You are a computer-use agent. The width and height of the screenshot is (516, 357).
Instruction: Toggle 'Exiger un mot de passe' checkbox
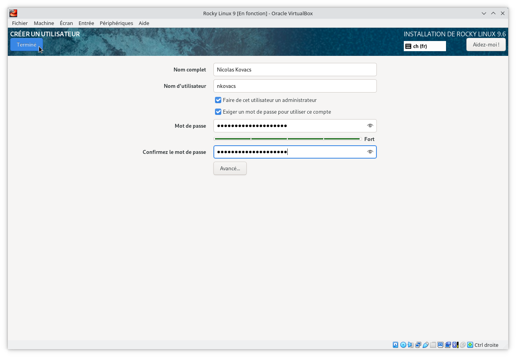[x=218, y=112]
